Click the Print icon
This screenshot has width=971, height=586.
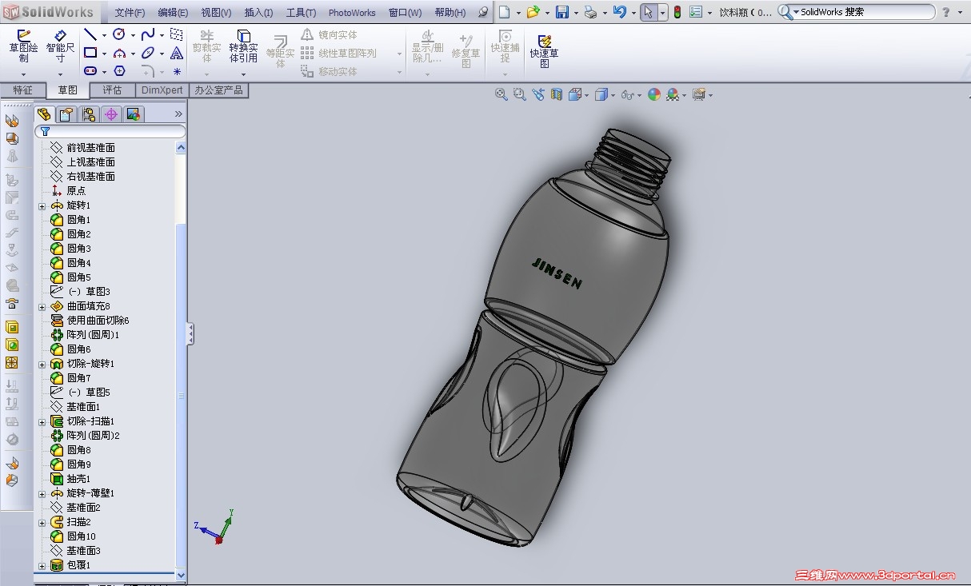[x=589, y=12]
